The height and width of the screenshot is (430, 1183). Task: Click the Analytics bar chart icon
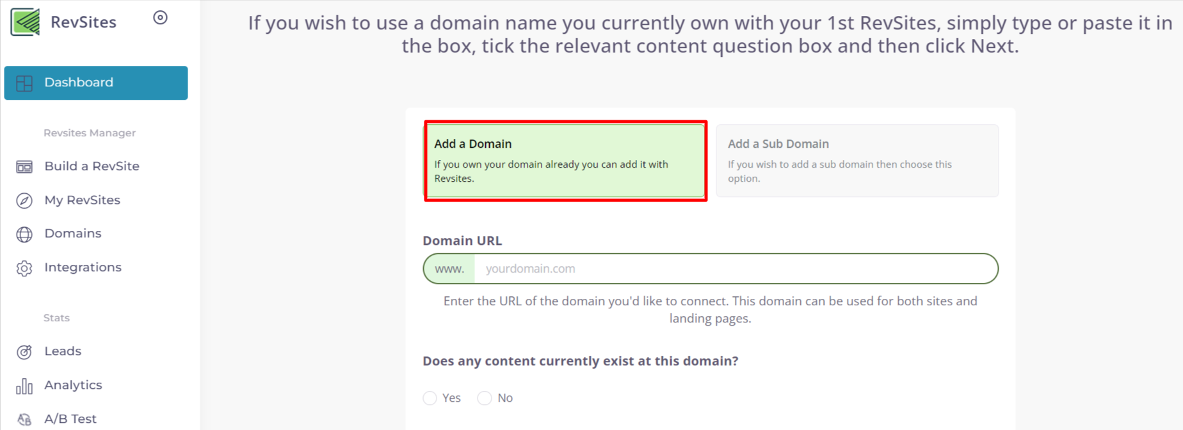pyautogui.click(x=24, y=386)
